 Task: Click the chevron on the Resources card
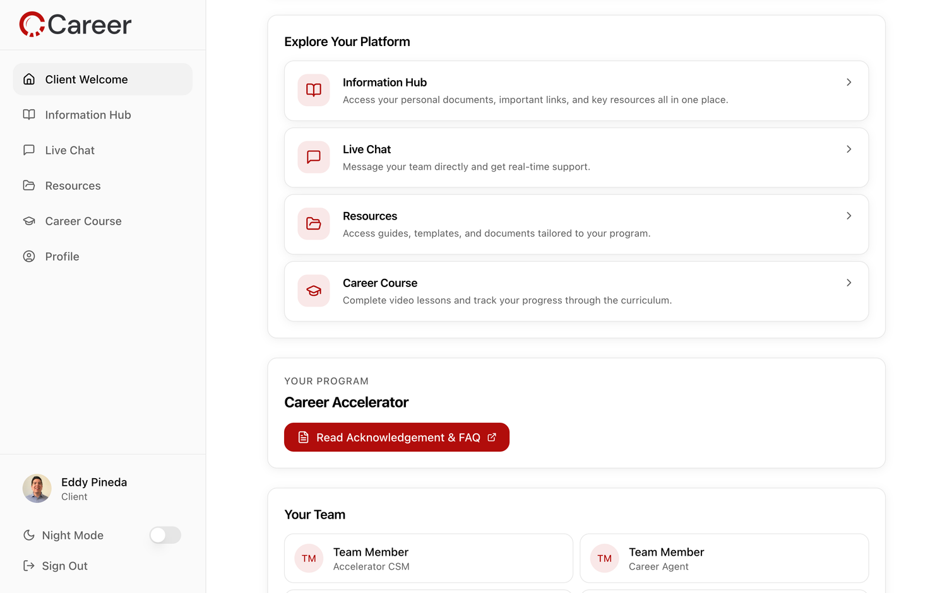[849, 216]
